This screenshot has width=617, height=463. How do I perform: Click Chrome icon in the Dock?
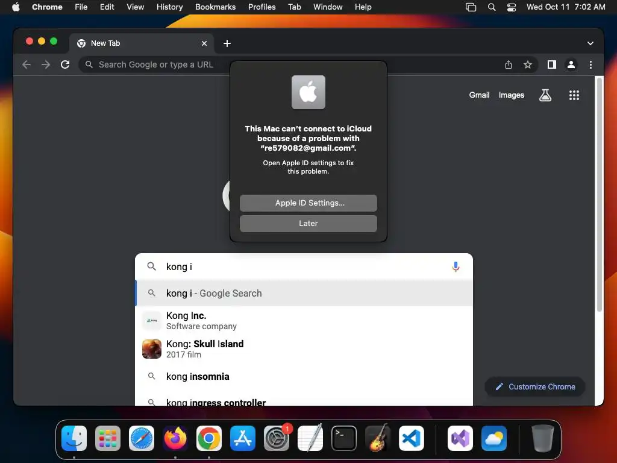coord(209,438)
